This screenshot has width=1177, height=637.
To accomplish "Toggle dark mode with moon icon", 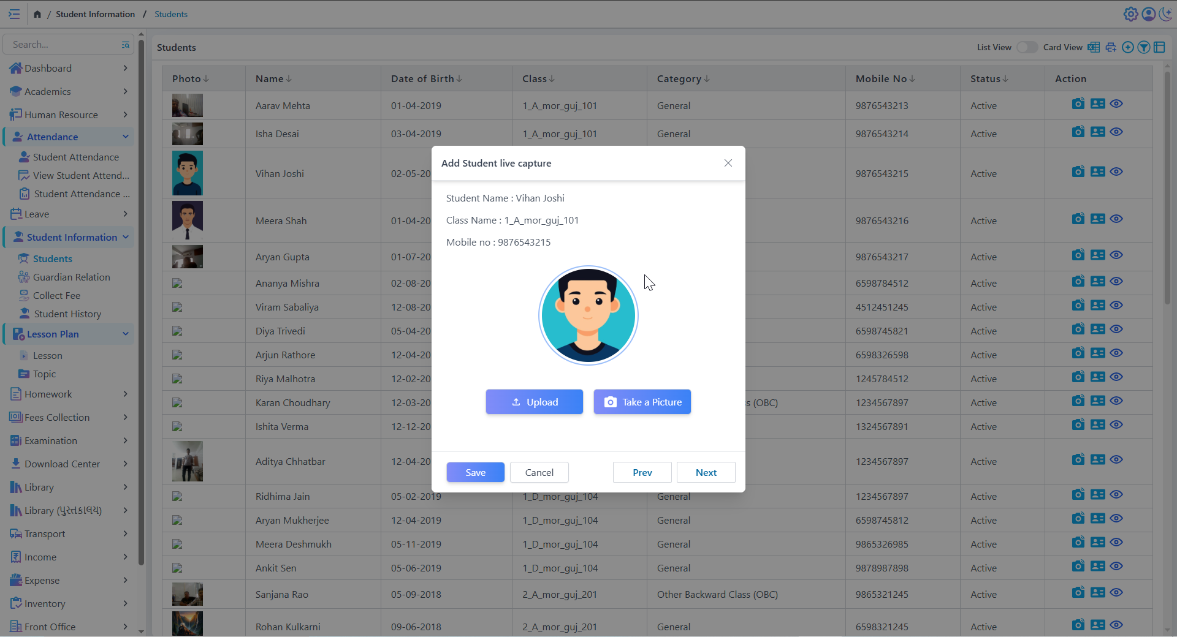I will 1165,14.
